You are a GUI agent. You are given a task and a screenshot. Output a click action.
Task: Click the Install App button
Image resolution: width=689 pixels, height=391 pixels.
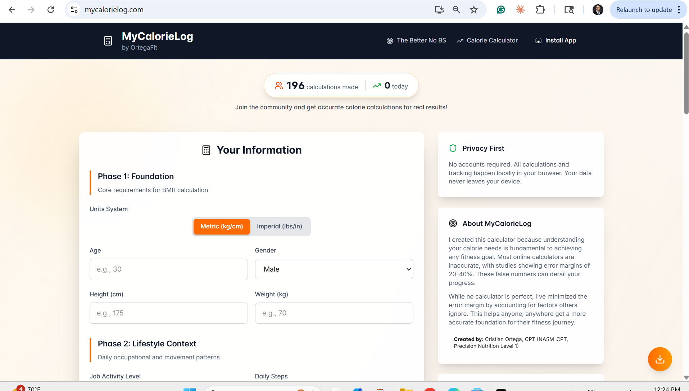[x=556, y=41]
